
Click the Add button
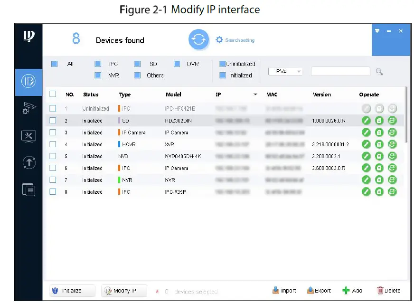[352, 291]
